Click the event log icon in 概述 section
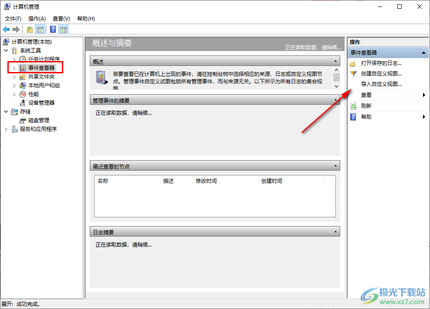The height and width of the screenshot is (309, 430). (x=102, y=78)
